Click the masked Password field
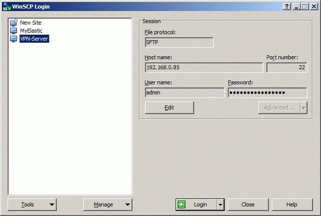 pos(267,92)
